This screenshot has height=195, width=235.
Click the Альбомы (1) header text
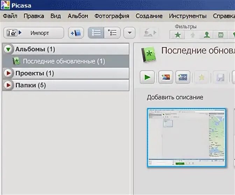tap(35, 49)
